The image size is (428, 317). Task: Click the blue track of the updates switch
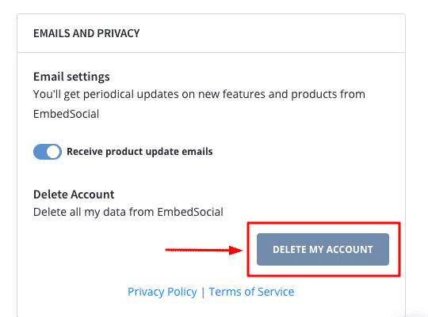coord(40,152)
